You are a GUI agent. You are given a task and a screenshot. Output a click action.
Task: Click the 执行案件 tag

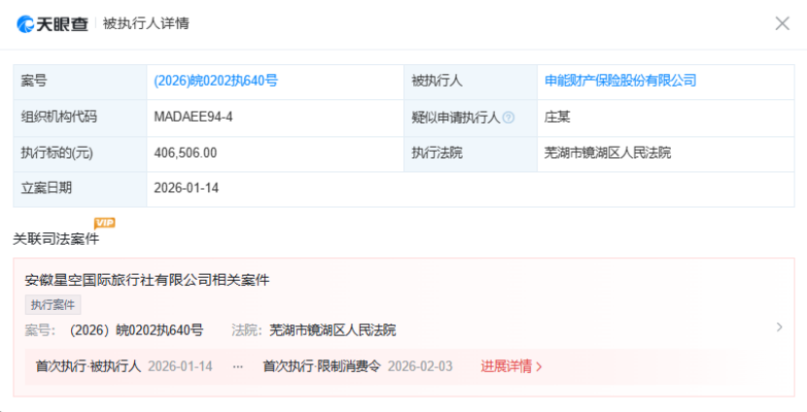click(x=53, y=304)
